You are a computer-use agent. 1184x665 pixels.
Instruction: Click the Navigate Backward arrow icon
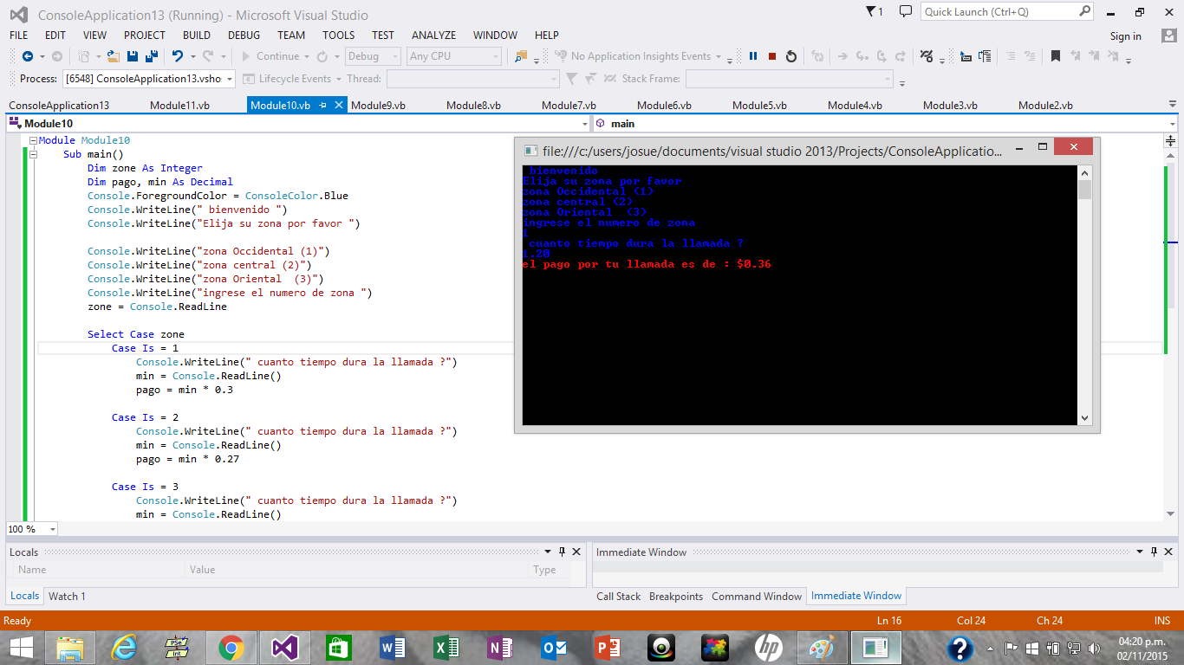[27, 55]
